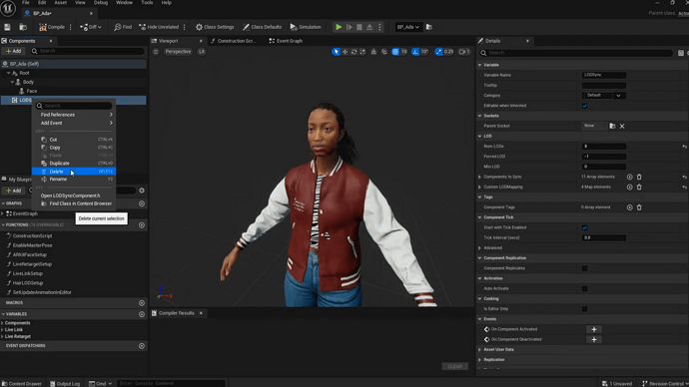Toggle Editable when Inherited checkbox

[x=584, y=106]
